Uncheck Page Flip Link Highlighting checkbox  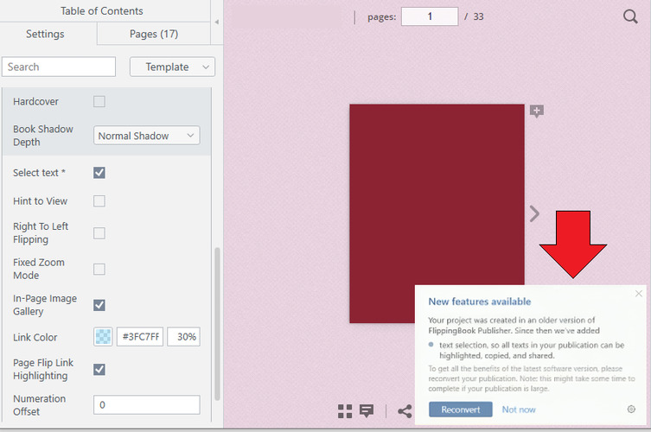[x=99, y=369]
